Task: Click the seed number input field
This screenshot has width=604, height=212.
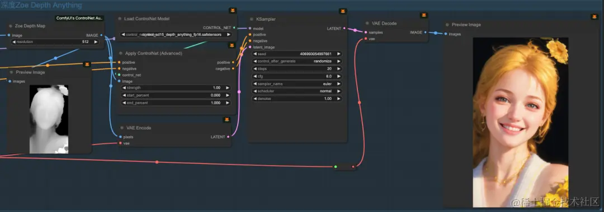Action: click(x=296, y=54)
